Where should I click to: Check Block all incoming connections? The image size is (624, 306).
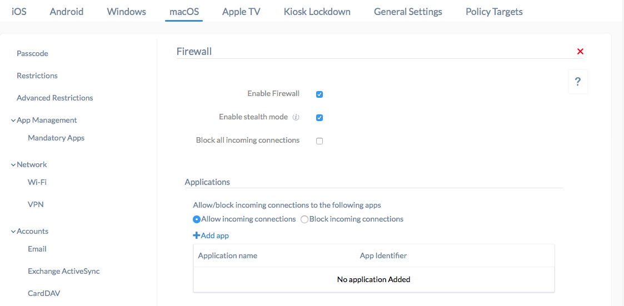[319, 141]
